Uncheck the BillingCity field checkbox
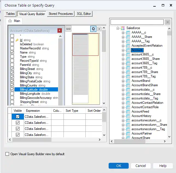The height and width of the screenshot is (173, 176). click(12, 73)
